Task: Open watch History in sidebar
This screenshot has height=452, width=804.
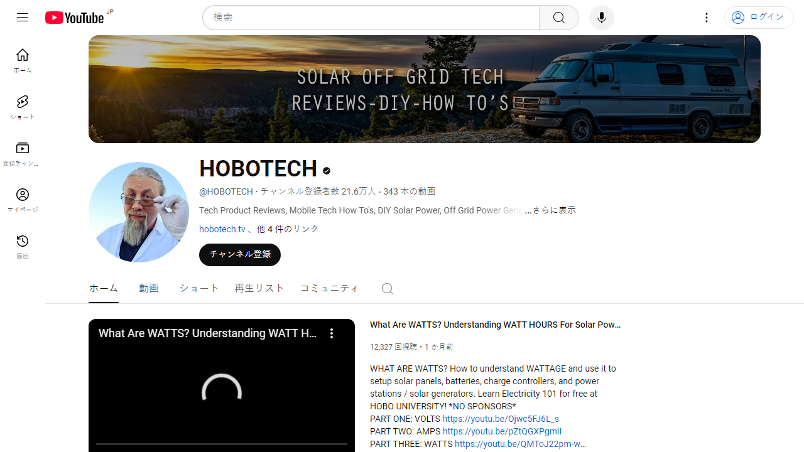Action: click(23, 247)
